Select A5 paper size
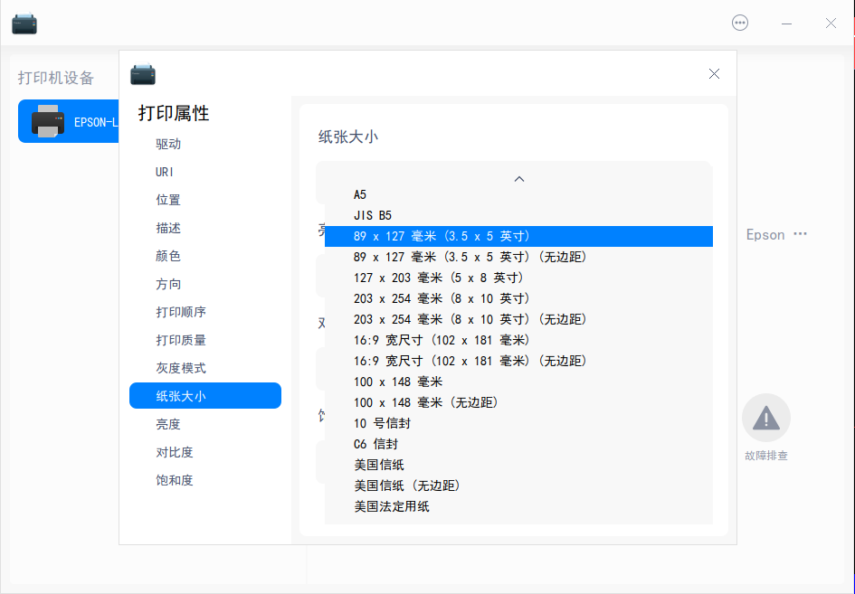The height and width of the screenshot is (594, 855). [359, 194]
